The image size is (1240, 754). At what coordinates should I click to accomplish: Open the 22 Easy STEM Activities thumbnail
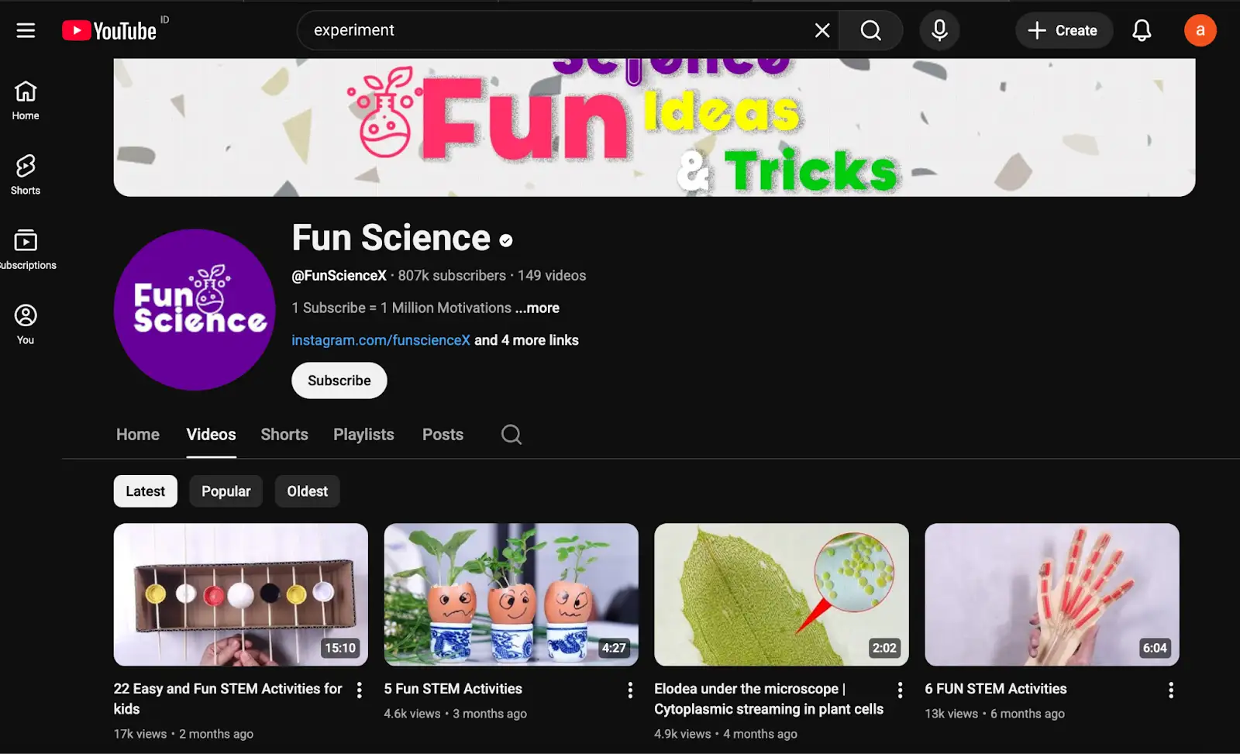[x=241, y=594]
